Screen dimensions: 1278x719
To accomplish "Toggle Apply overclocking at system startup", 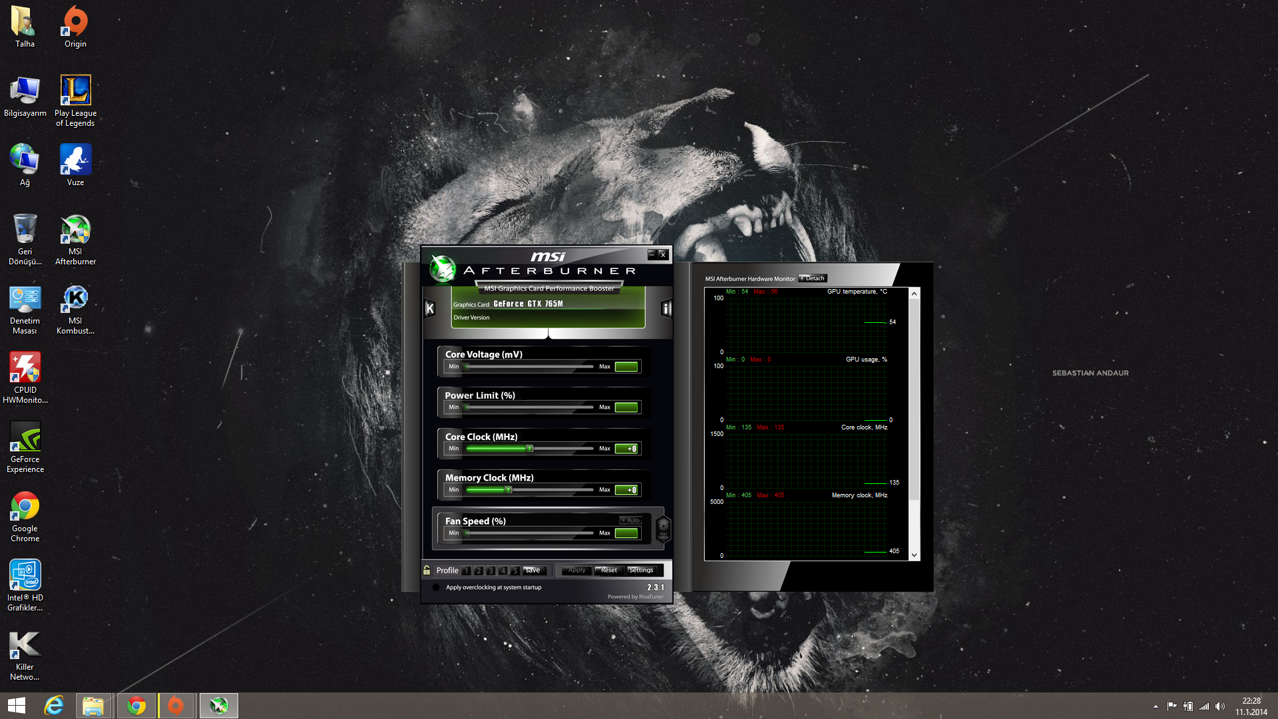I will (436, 587).
